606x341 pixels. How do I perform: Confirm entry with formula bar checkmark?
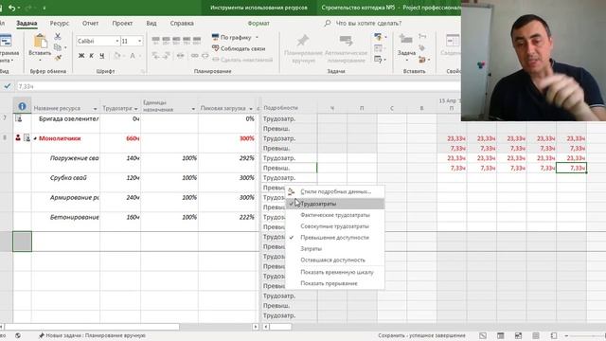click(8, 86)
